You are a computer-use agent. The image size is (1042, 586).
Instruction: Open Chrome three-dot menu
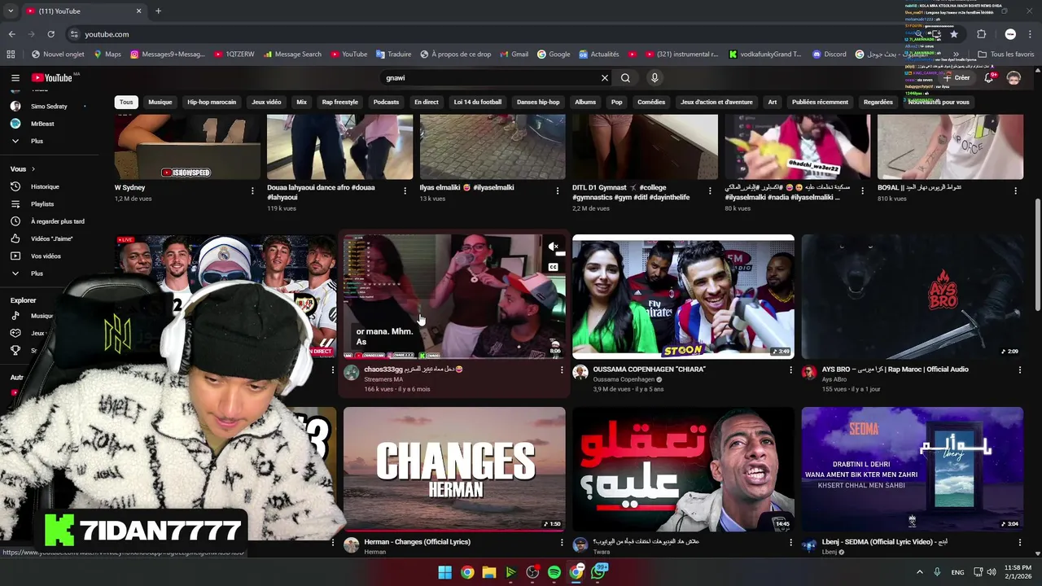tap(1031, 34)
